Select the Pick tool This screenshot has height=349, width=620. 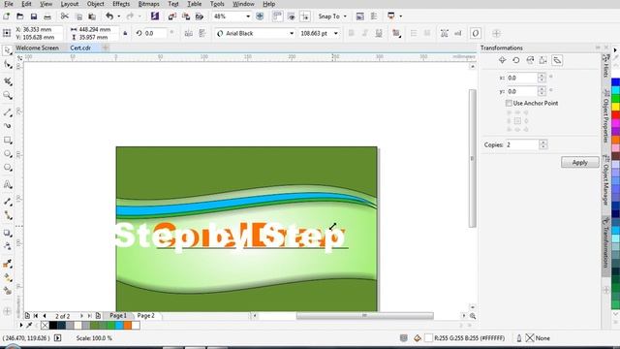8,50
